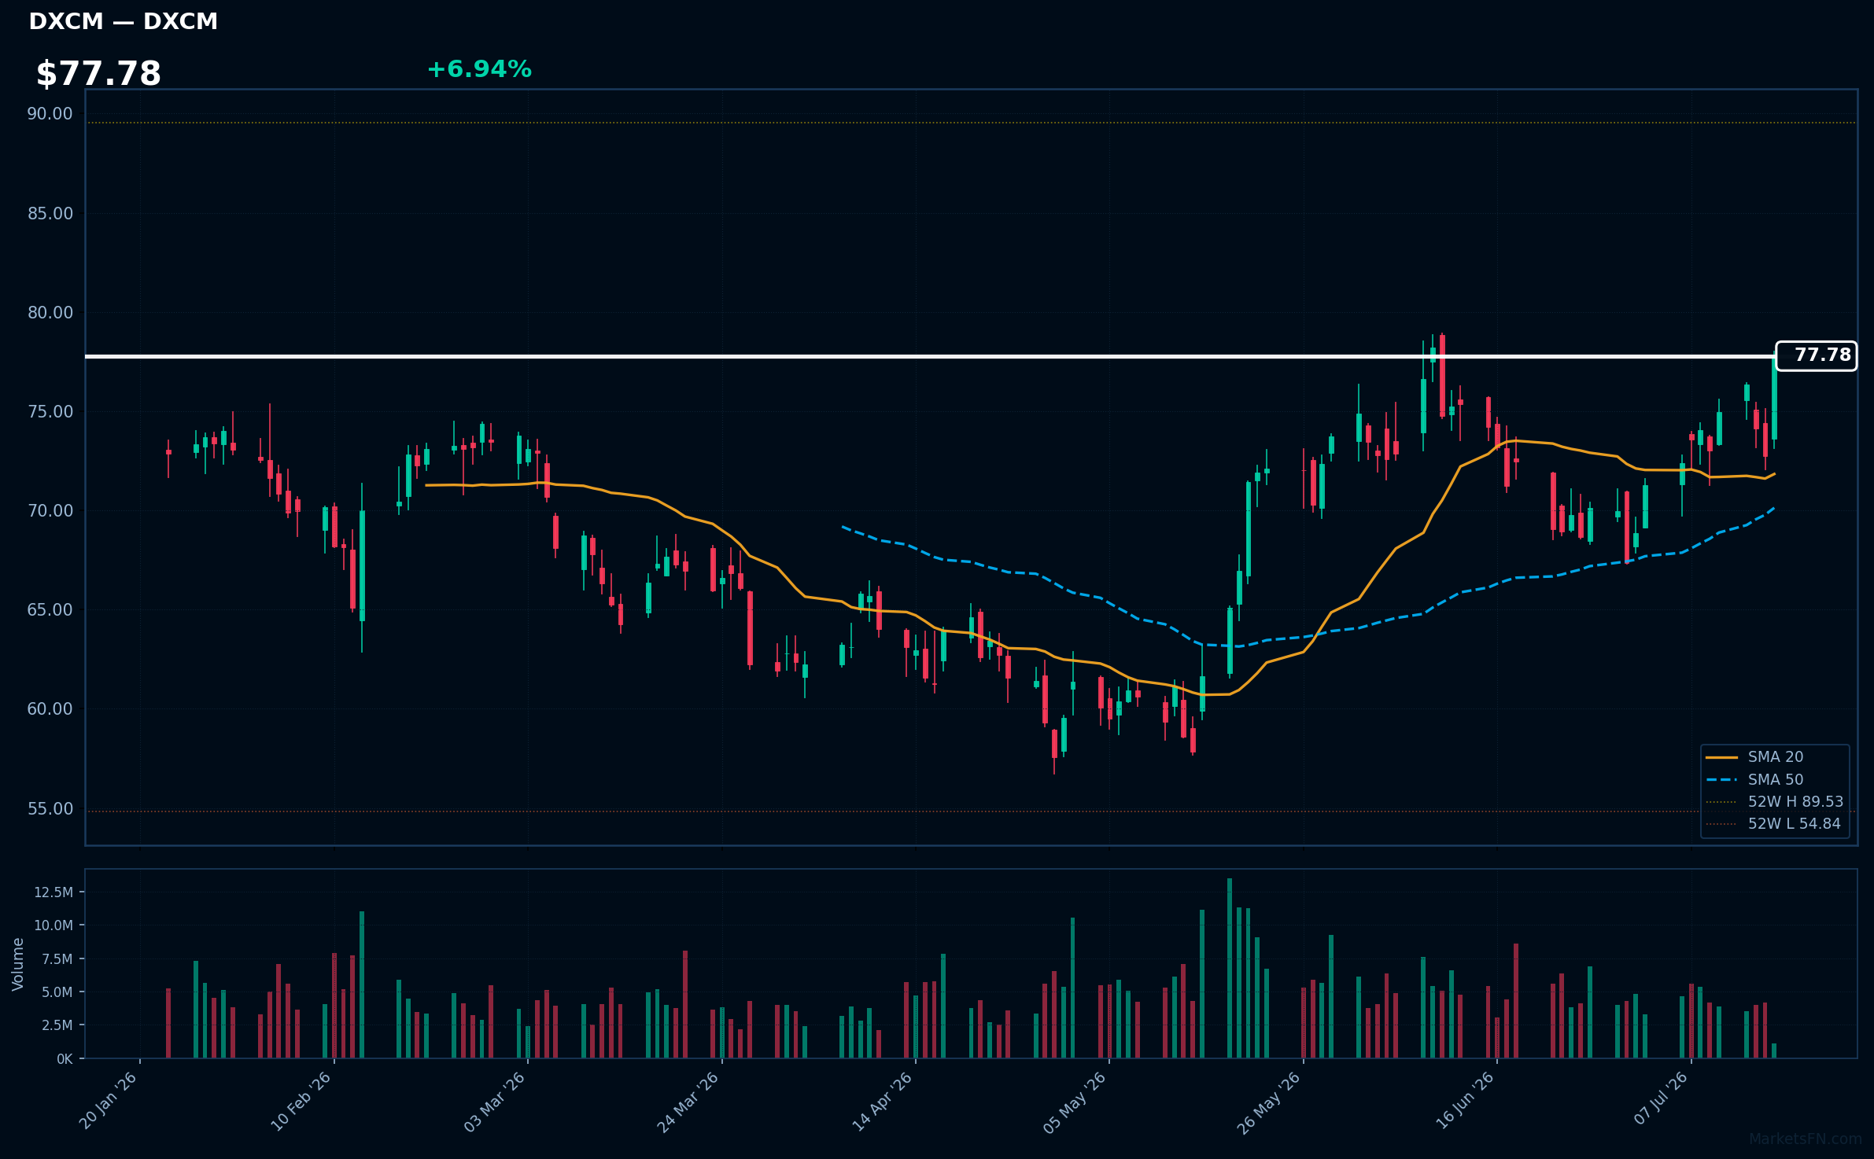Click the 12.5M volume axis label
1874x1159 pixels.
pyautogui.click(x=53, y=892)
